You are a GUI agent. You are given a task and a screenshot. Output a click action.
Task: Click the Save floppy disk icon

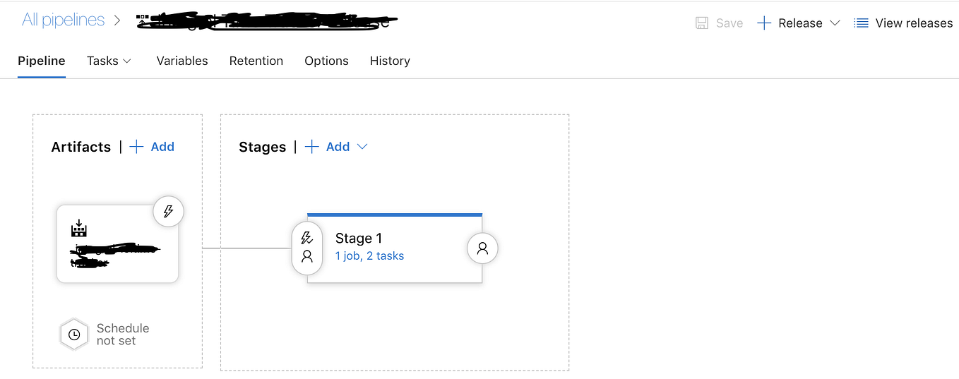click(x=702, y=23)
